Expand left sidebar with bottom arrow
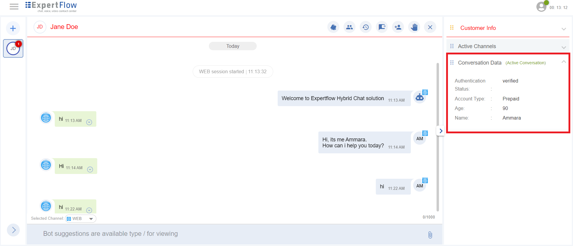Image resolution: width=573 pixels, height=246 pixels. click(x=13, y=230)
